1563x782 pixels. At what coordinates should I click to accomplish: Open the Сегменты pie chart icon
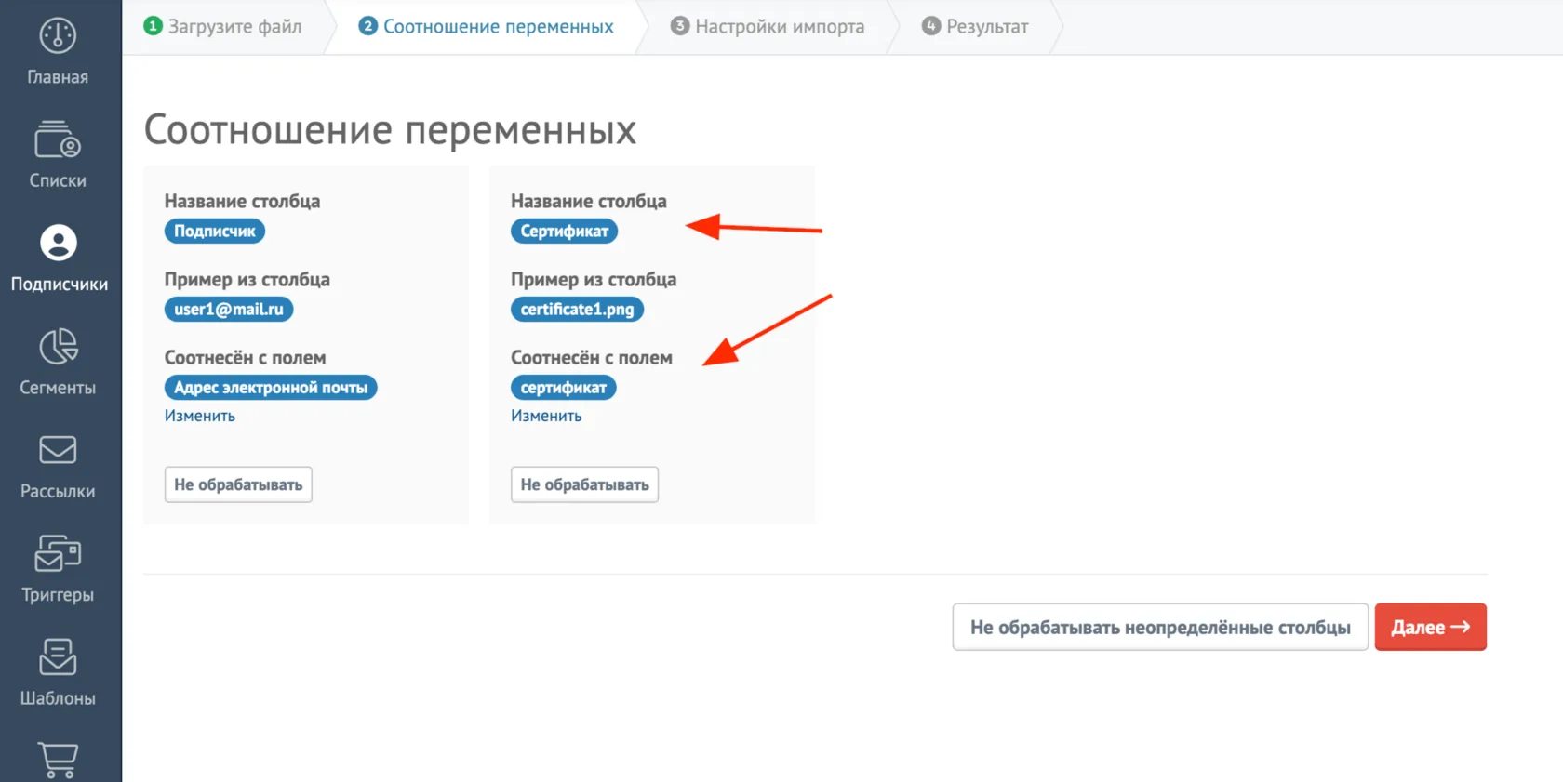tap(58, 347)
